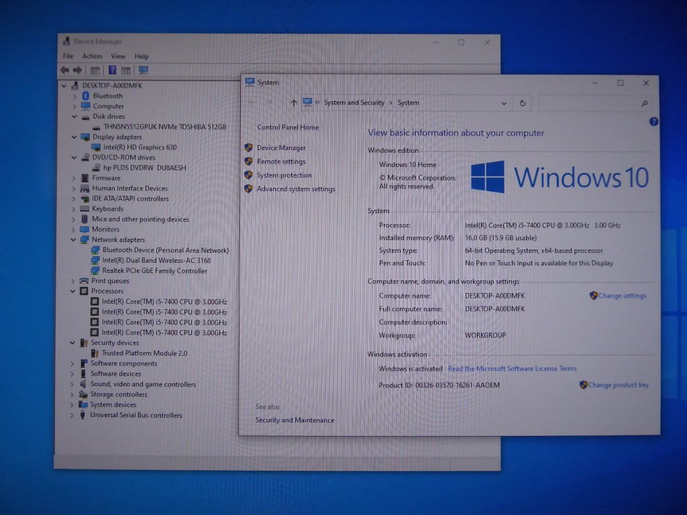Open Advanced system settings link
This screenshot has height=515, width=687.
click(x=296, y=189)
